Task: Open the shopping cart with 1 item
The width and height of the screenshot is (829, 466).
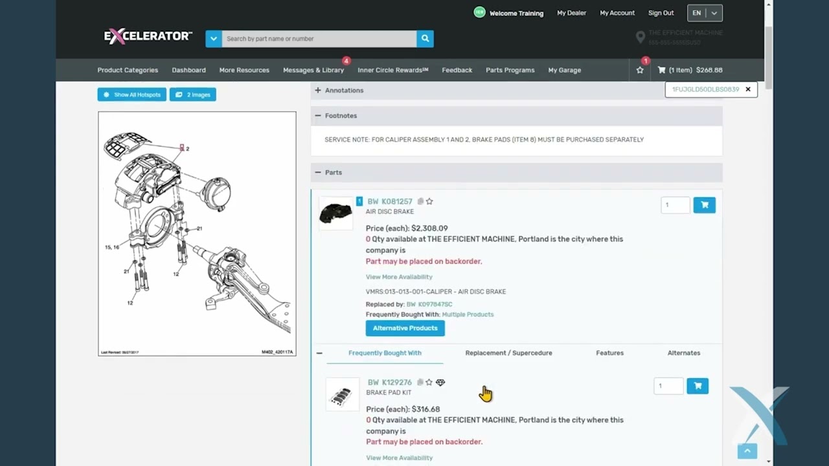Action: pyautogui.click(x=690, y=70)
